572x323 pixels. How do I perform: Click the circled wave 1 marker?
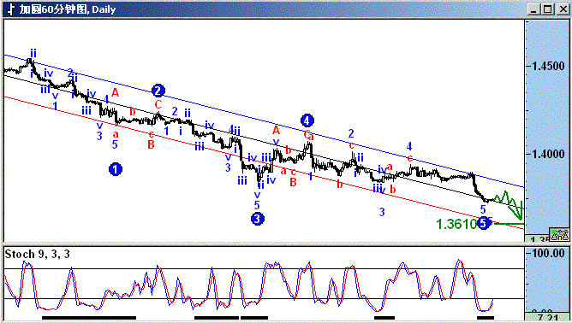[116, 169]
